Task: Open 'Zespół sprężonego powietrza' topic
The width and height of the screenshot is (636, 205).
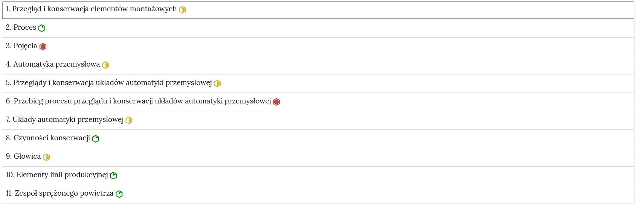Action: click(x=64, y=193)
